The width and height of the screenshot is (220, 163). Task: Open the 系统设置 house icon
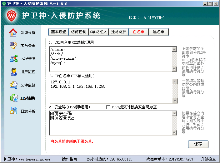point(13,32)
